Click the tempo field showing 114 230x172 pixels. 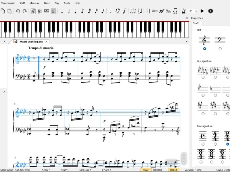click(191, 11)
